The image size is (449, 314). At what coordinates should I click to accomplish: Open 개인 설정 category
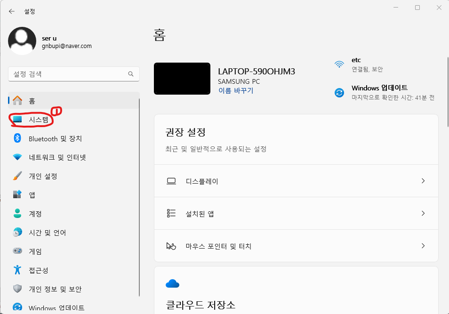(73, 176)
